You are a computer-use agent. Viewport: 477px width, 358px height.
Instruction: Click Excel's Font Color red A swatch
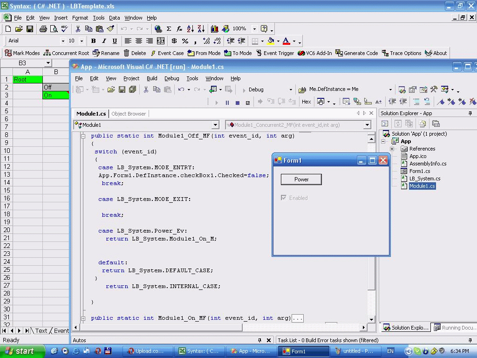coord(286,41)
